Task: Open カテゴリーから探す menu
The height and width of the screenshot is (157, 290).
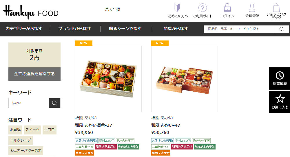Action: point(24,29)
